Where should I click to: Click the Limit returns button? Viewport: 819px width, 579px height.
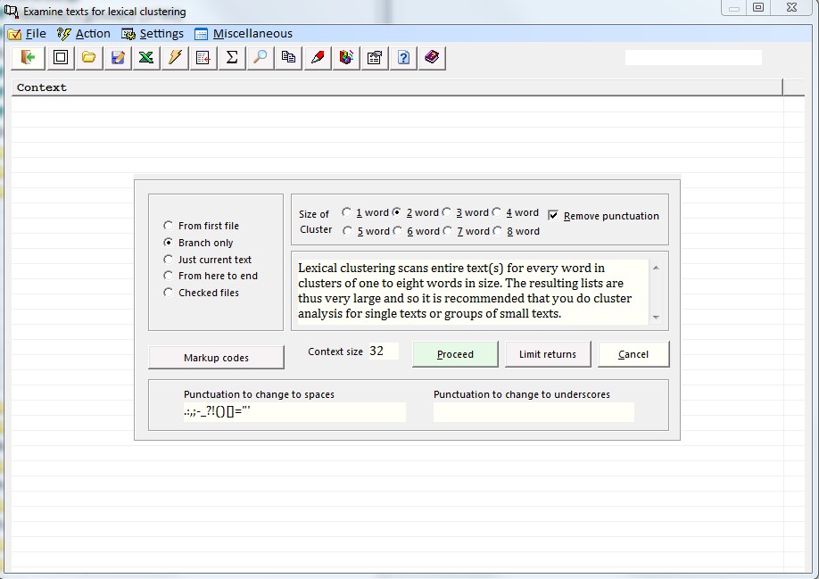(x=548, y=354)
